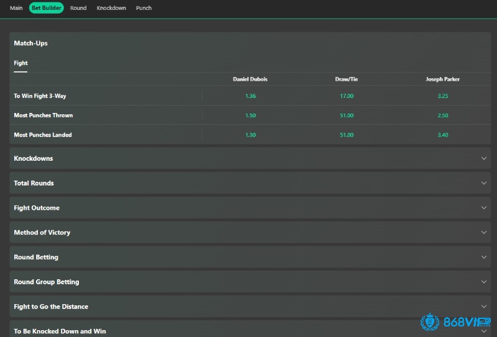The width and height of the screenshot is (497, 337).
Task: Expand the Total Rounds section chevron
Action: pyautogui.click(x=484, y=183)
